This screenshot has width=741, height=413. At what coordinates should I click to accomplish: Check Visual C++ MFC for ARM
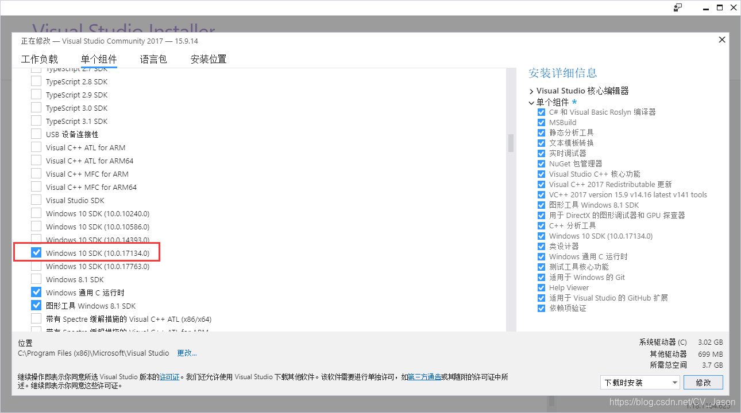click(x=36, y=174)
